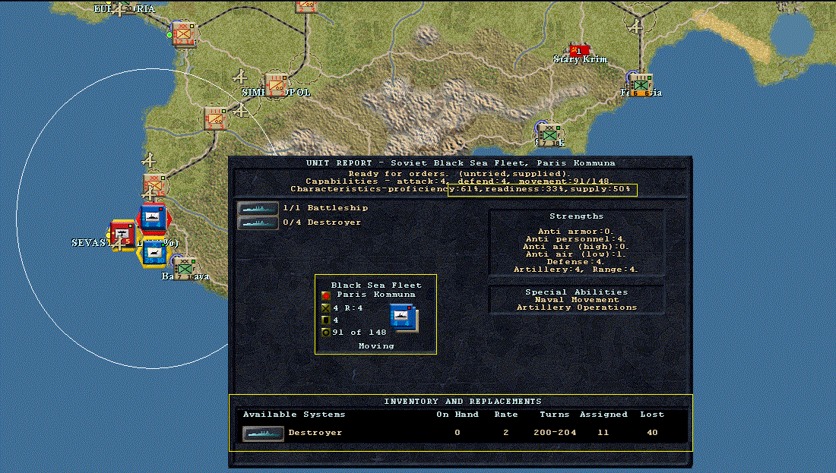Click the Destroyer assigned value '11'
Screen dimensions: 836x473
pyautogui.click(x=603, y=433)
